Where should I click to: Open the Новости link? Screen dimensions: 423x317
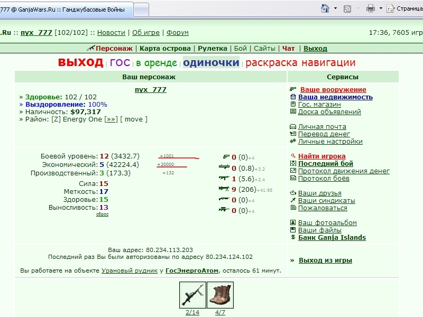click(x=111, y=33)
